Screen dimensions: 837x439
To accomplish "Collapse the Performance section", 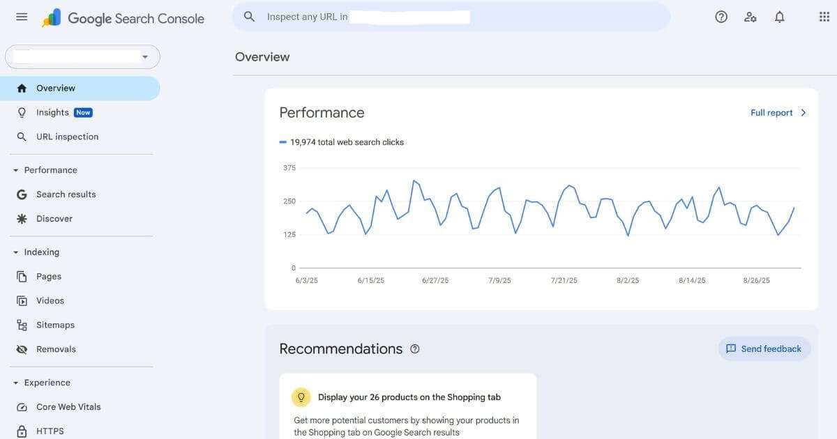I will [16, 169].
